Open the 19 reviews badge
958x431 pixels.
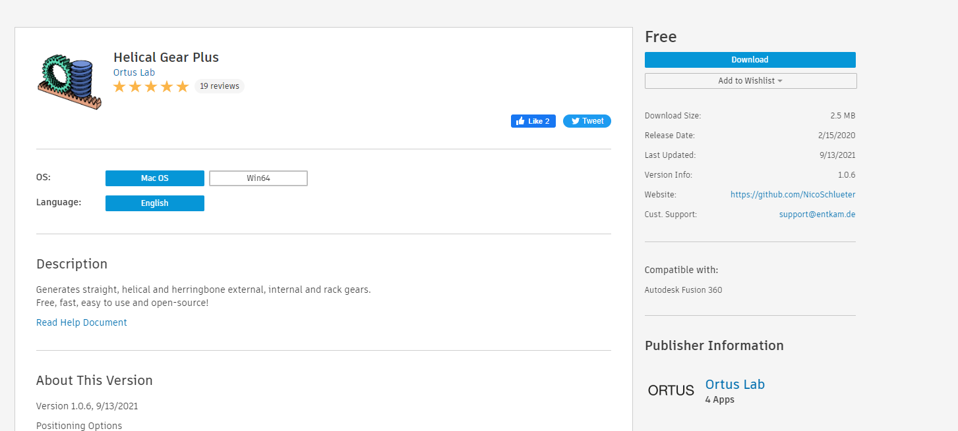pyautogui.click(x=220, y=86)
